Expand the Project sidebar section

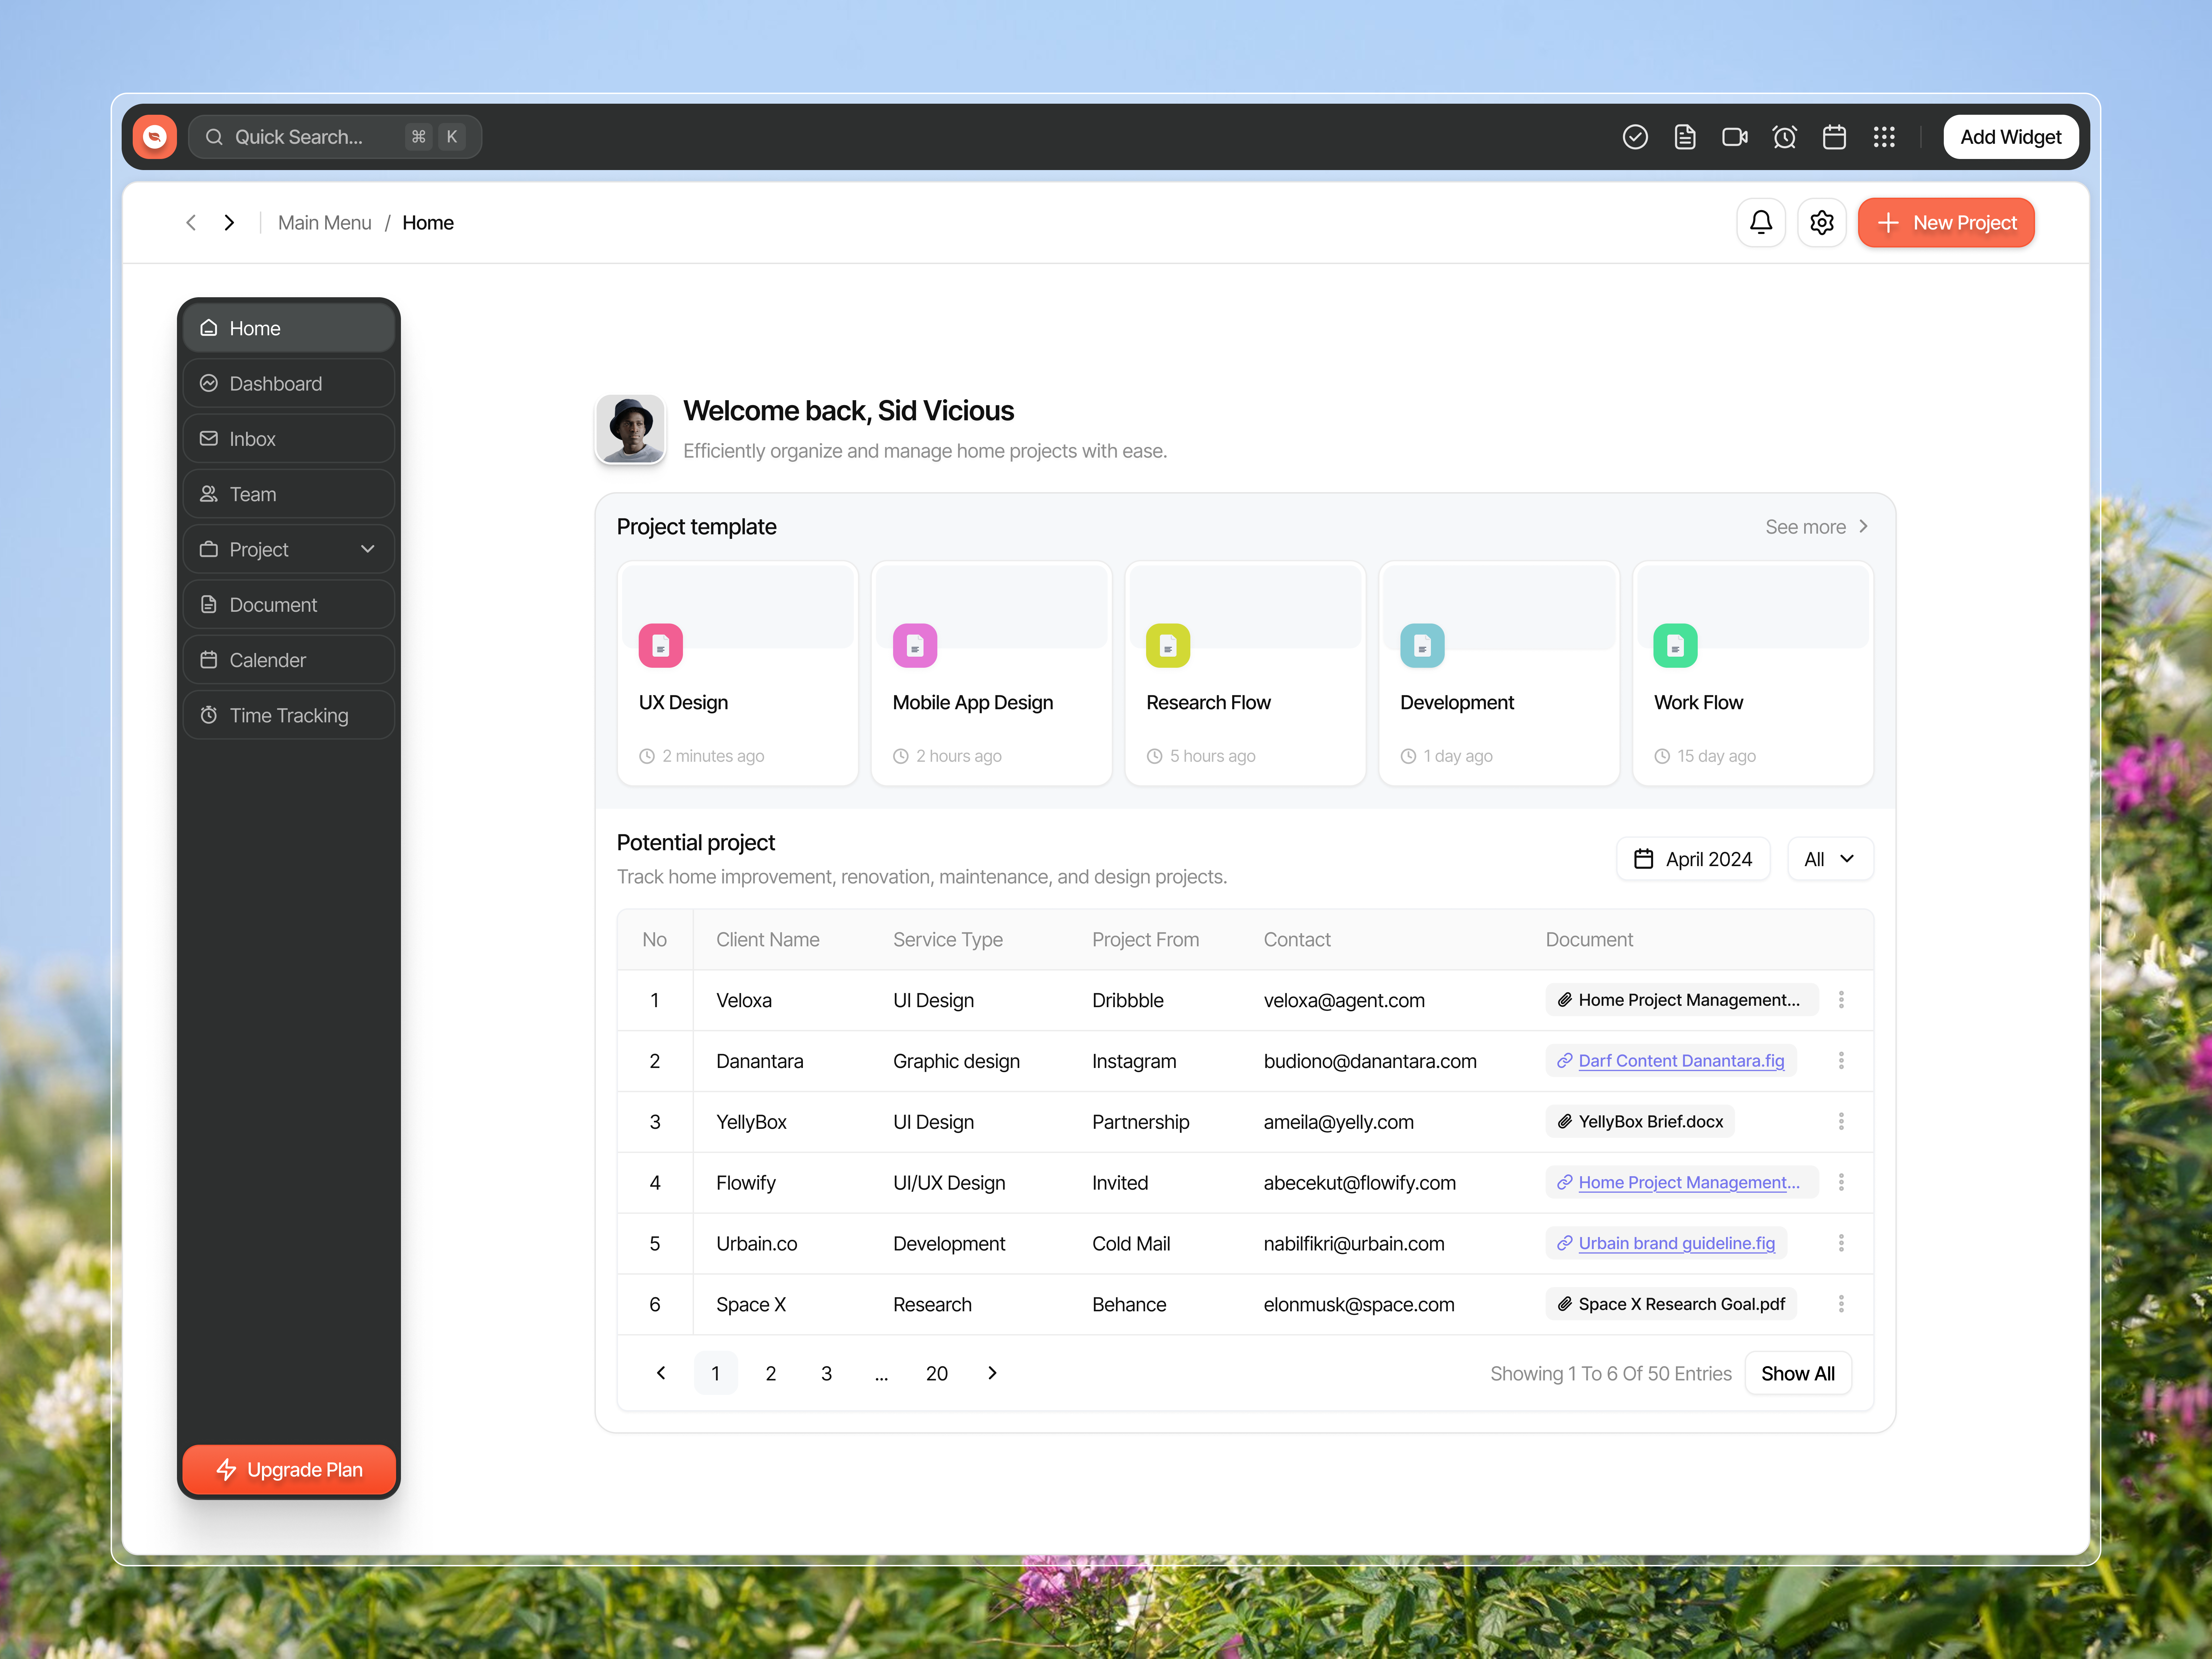tap(368, 549)
